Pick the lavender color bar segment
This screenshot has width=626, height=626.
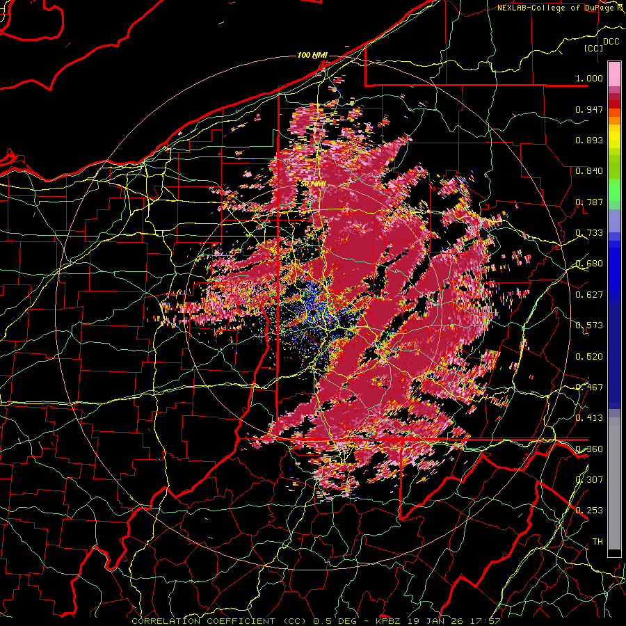click(x=614, y=222)
